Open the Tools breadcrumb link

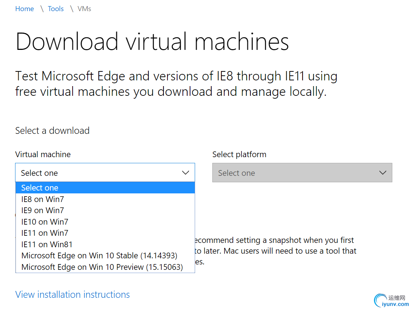56,9
